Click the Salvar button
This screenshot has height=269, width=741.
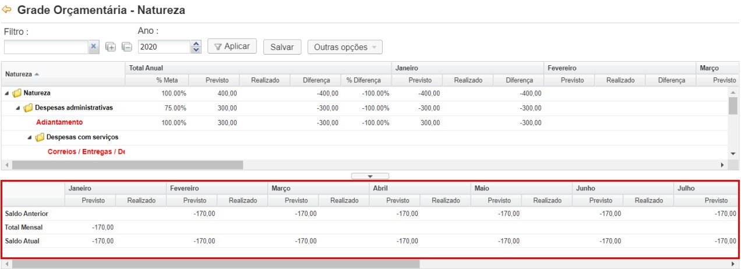pos(282,47)
